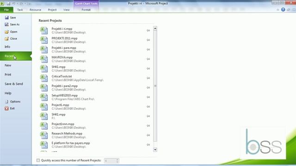Click the quick access save icon in title bar
296x166 pixels.
pos(8,4)
